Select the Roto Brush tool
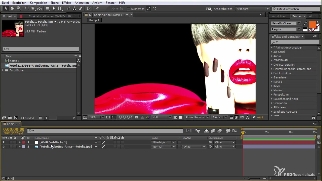 point(89,9)
